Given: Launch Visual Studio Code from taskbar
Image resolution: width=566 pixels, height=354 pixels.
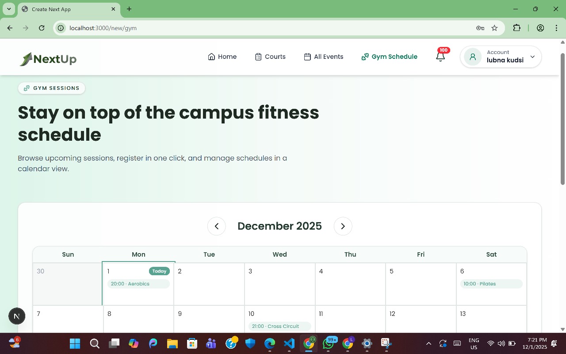Looking at the screenshot, I should (x=289, y=343).
